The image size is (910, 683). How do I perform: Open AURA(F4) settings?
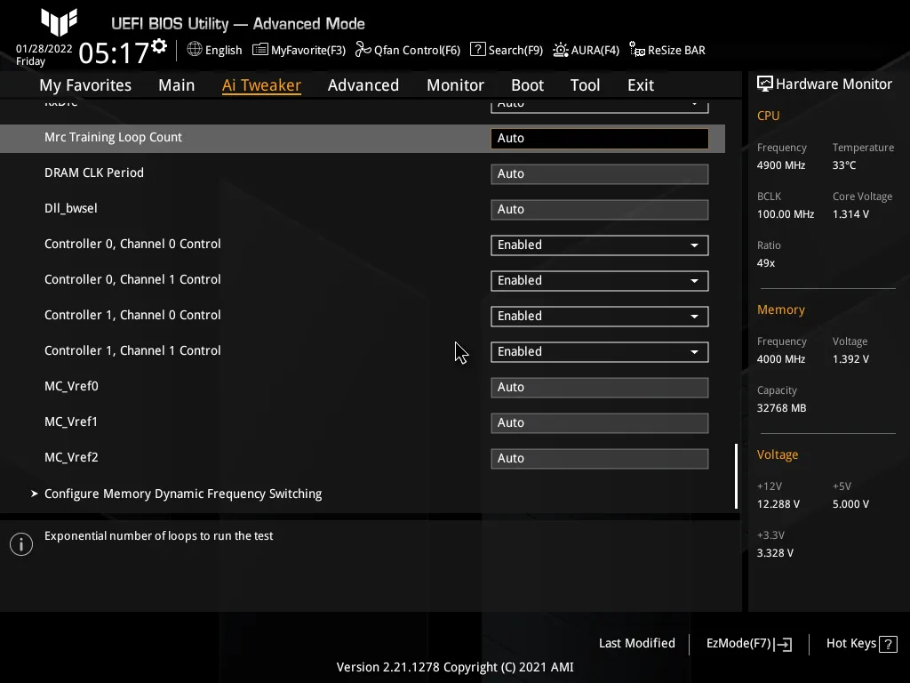587,50
